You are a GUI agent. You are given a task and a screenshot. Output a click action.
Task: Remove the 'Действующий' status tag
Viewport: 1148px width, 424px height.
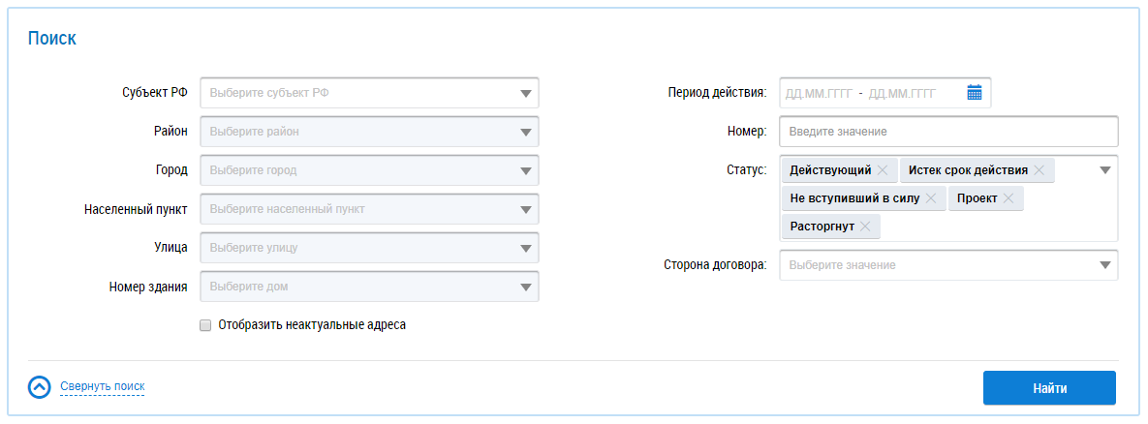[883, 170]
